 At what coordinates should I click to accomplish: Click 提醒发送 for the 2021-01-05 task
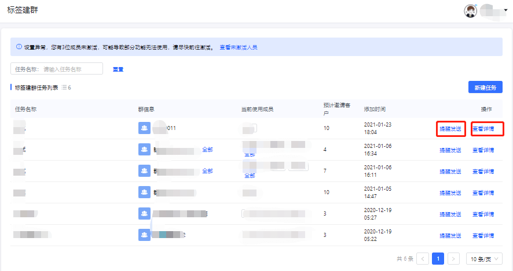[450, 193]
